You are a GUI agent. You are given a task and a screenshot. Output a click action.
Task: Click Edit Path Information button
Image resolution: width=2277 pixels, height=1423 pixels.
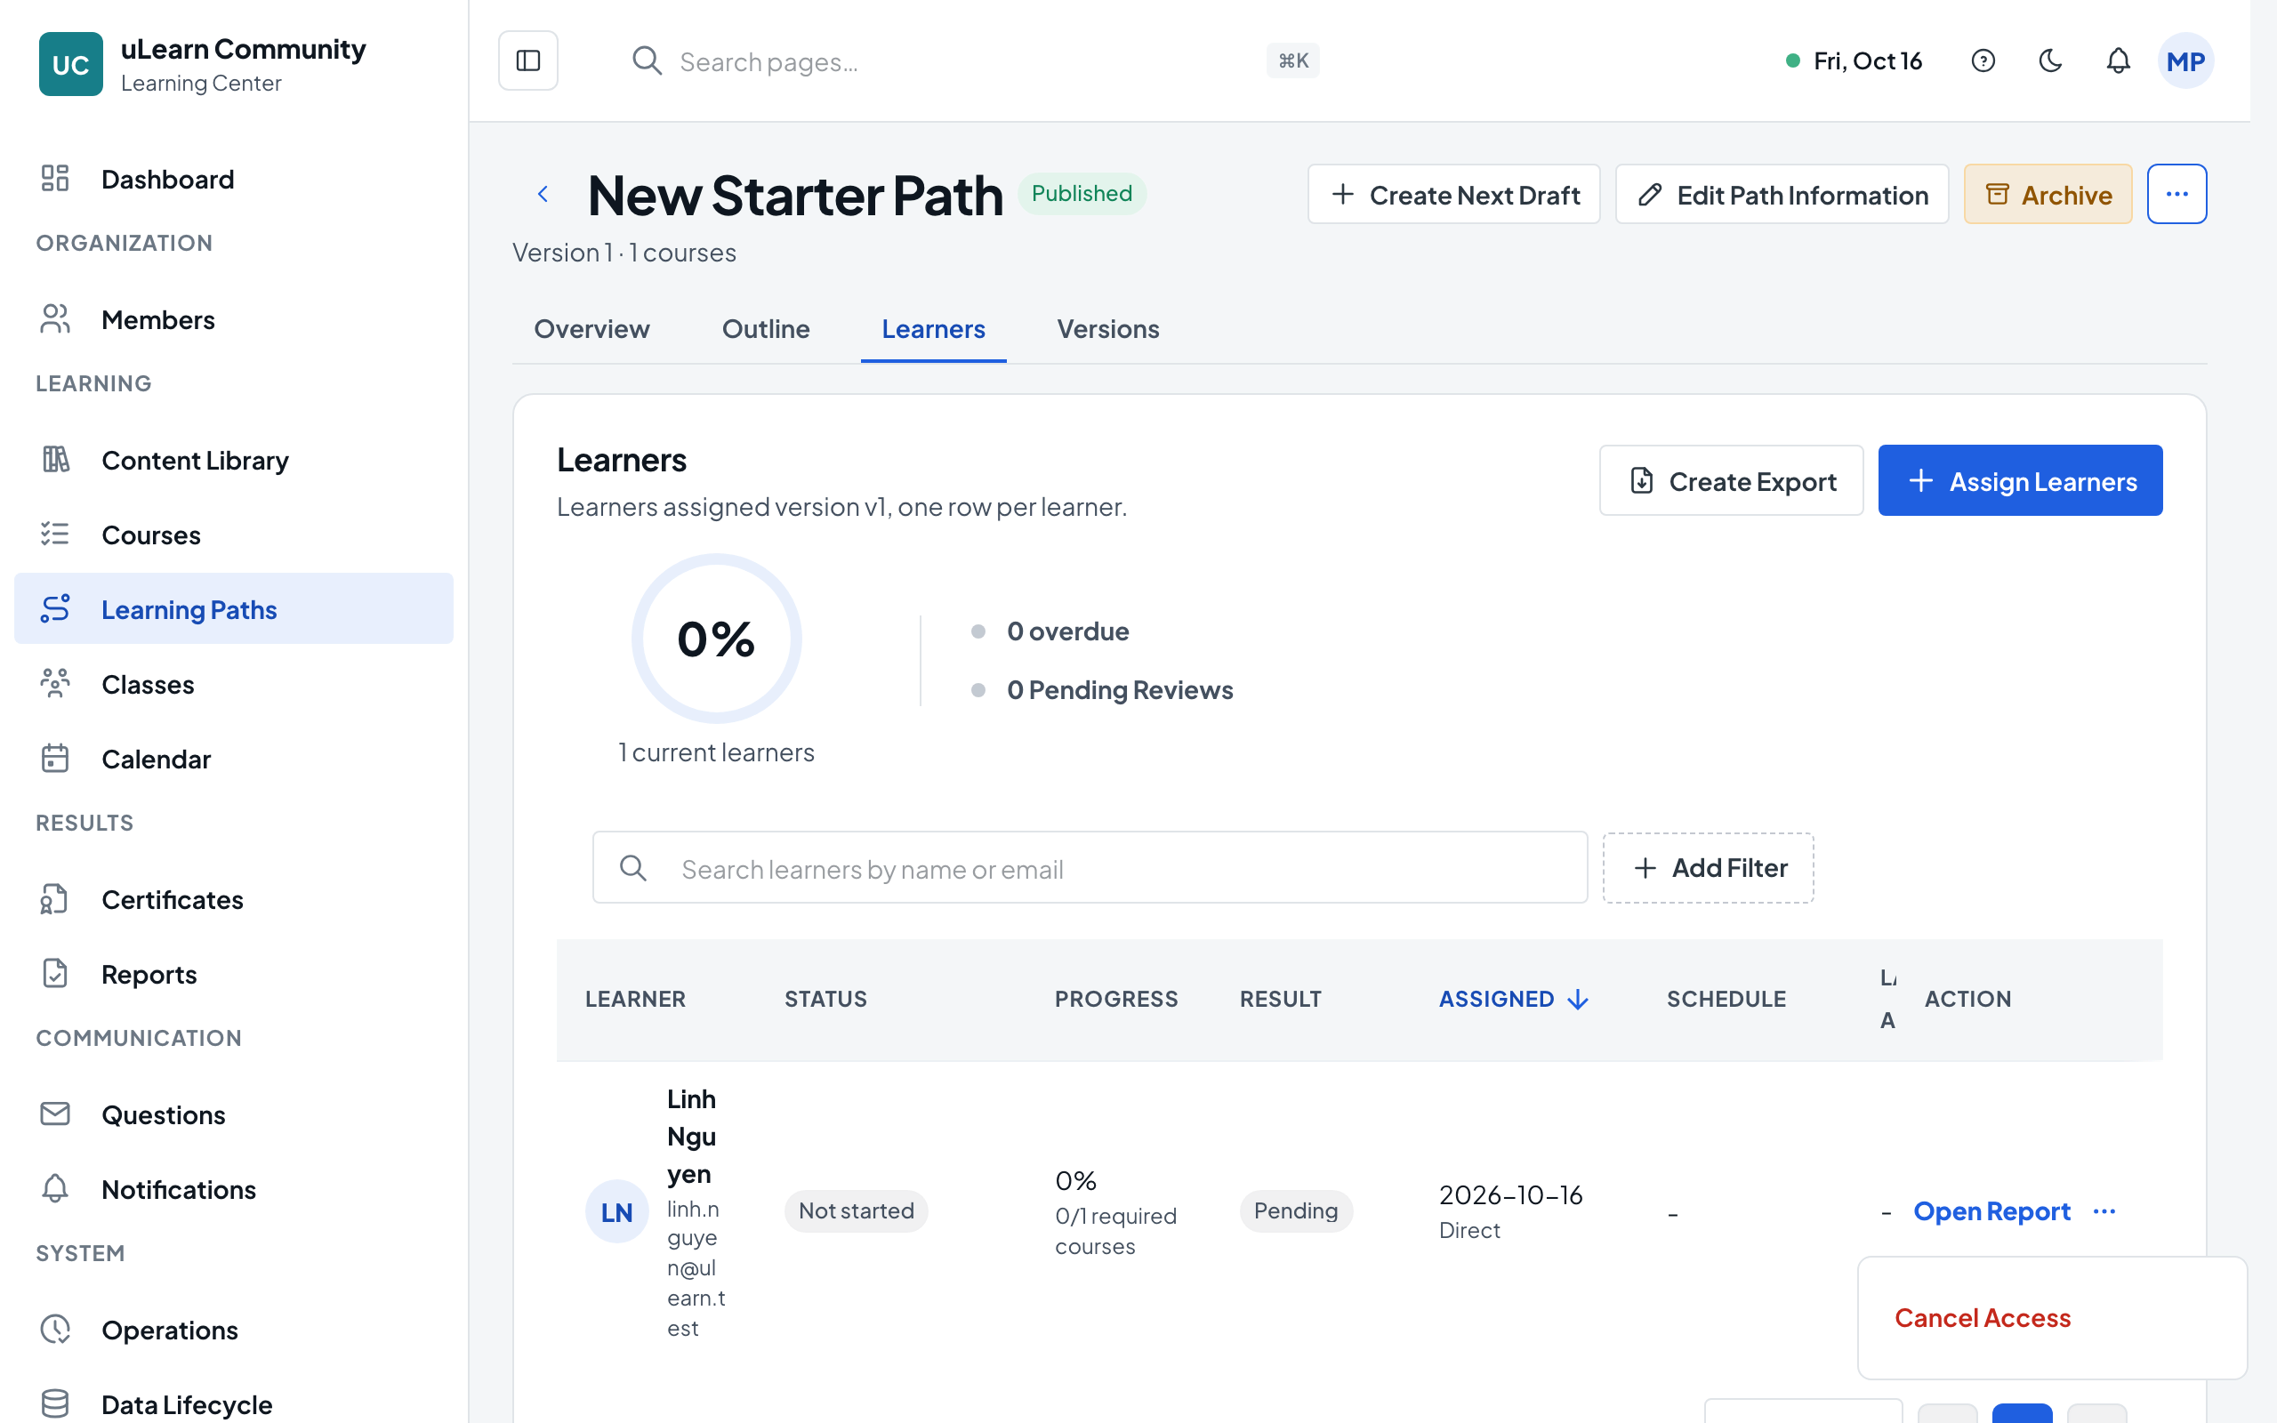1782,194
